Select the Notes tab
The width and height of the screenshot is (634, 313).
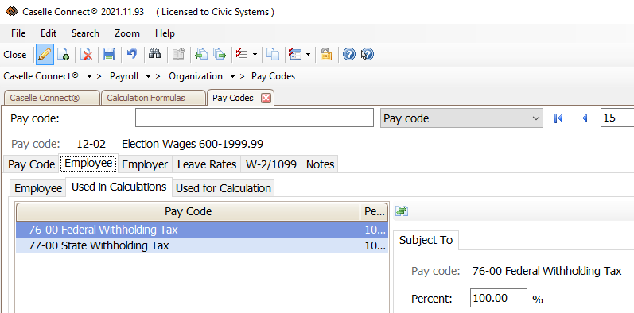coord(321,164)
